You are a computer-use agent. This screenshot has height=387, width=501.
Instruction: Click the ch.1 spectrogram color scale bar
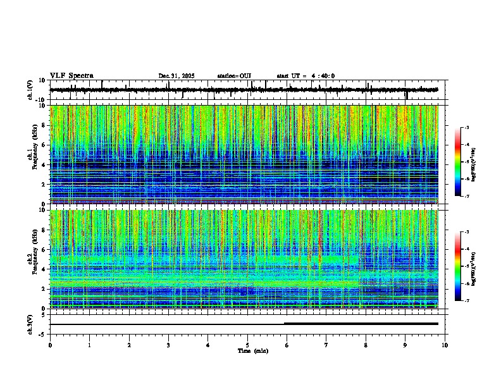[x=457, y=162]
